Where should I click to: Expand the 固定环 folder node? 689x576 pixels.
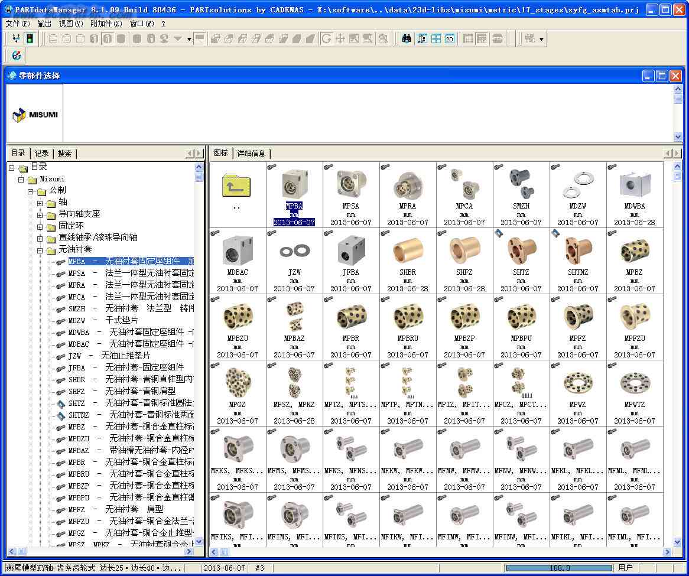[40, 227]
